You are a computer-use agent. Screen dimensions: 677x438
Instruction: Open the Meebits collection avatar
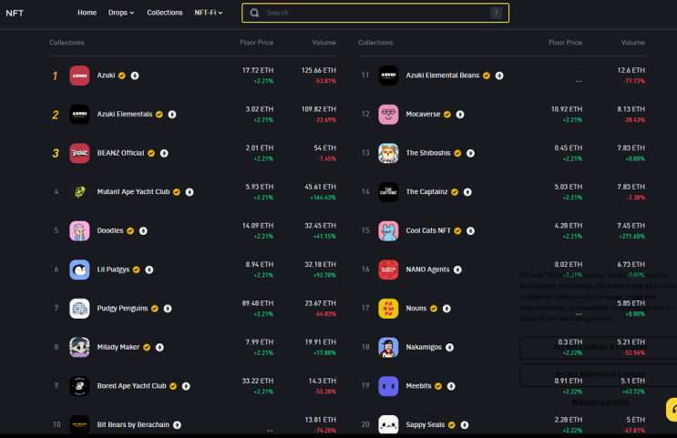coord(388,386)
